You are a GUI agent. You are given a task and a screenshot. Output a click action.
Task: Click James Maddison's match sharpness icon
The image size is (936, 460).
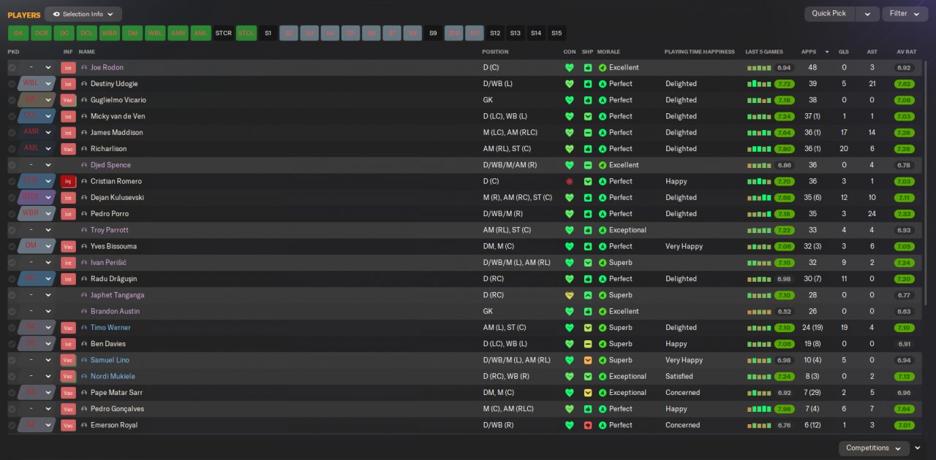point(588,132)
